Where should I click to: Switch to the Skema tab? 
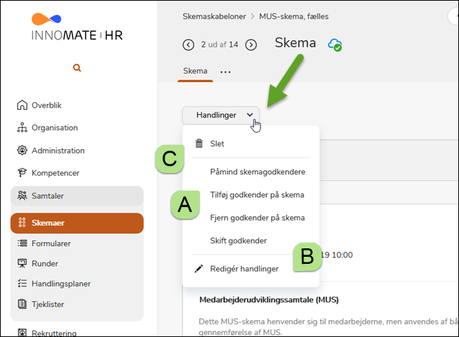coord(195,71)
